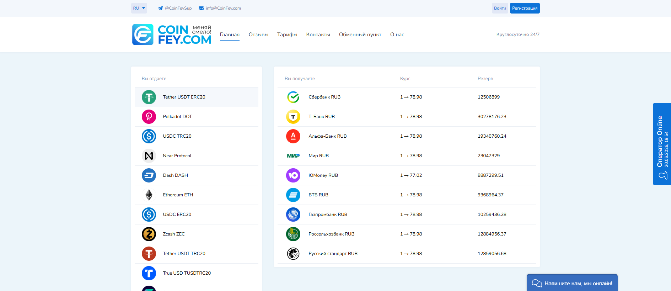Select the Zcash ZEC icon
The image size is (671, 291).
[149, 234]
